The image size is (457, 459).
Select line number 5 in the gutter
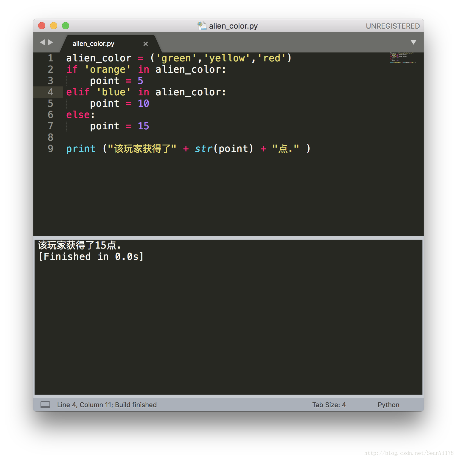[x=51, y=103]
